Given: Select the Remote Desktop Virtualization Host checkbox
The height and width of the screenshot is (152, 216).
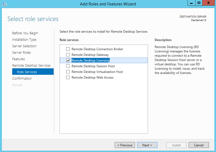Looking at the screenshot, I should (x=68, y=72).
